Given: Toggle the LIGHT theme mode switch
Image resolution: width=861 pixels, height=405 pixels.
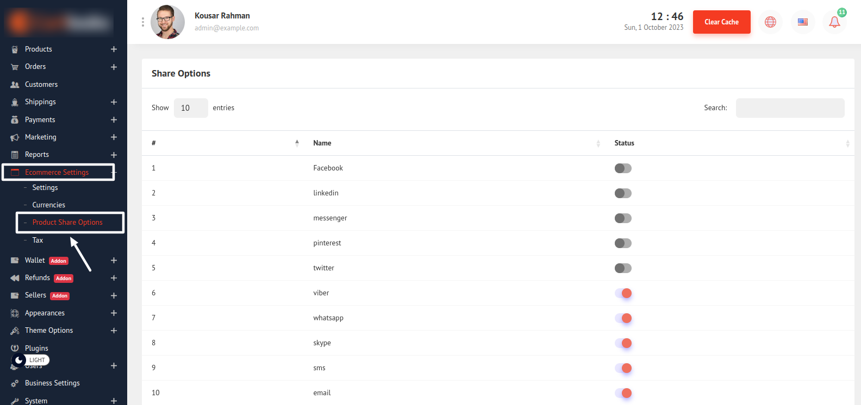Looking at the screenshot, I should tap(30, 360).
